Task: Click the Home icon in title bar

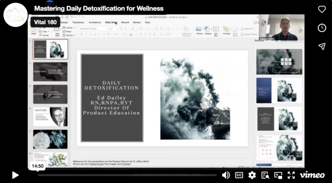Action: (x=62, y=17)
